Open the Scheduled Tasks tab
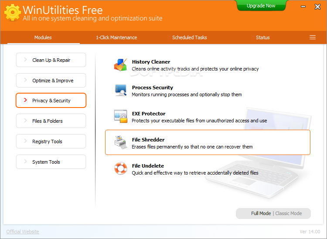The image size is (327, 239). (190, 37)
